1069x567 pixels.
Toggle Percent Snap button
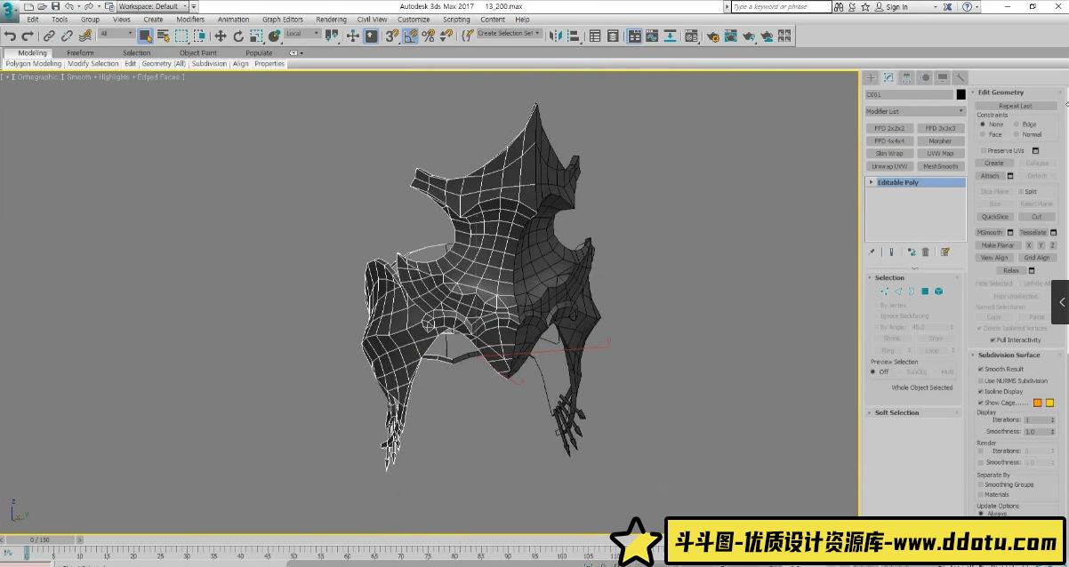pos(428,36)
